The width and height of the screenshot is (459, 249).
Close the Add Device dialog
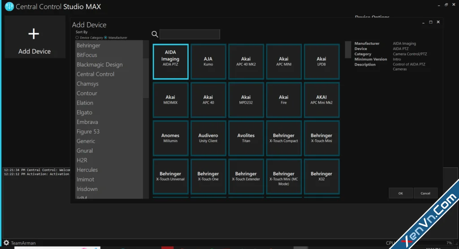[438, 22]
